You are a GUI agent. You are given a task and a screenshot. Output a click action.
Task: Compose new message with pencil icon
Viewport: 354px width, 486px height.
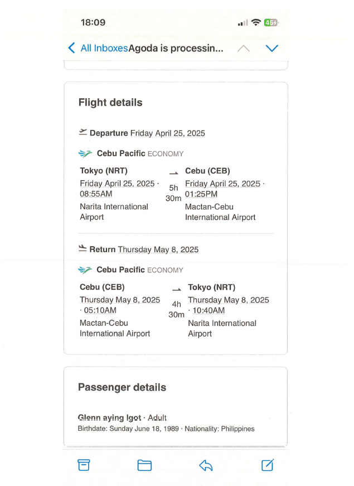click(x=268, y=465)
